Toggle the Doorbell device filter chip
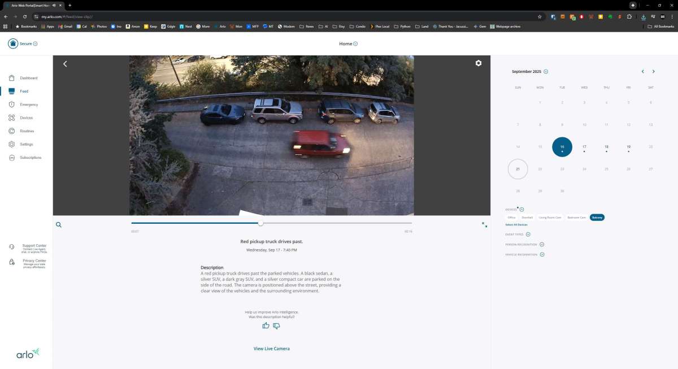The height and width of the screenshot is (369, 678). tap(527, 218)
